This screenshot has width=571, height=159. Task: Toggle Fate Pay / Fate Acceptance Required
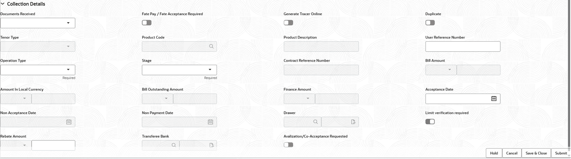147,23
